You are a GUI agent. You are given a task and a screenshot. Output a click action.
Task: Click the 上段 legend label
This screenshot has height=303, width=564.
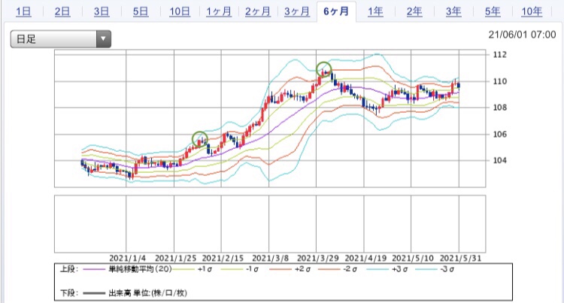point(69,269)
